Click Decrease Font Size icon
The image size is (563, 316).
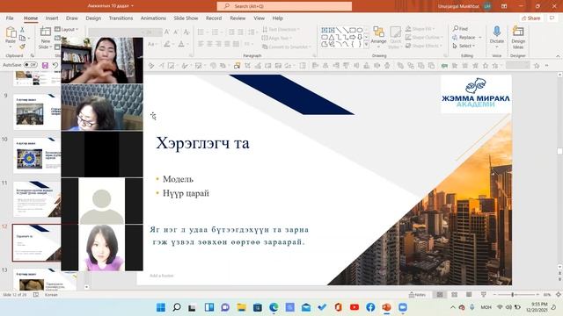pyautogui.click(x=176, y=32)
